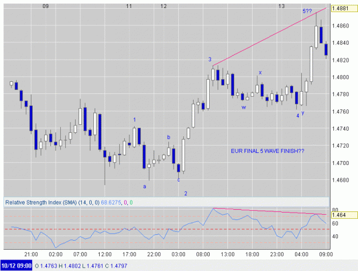Click the 'w' correction label
Screen dimensions: 358x271
pos(244,107)
